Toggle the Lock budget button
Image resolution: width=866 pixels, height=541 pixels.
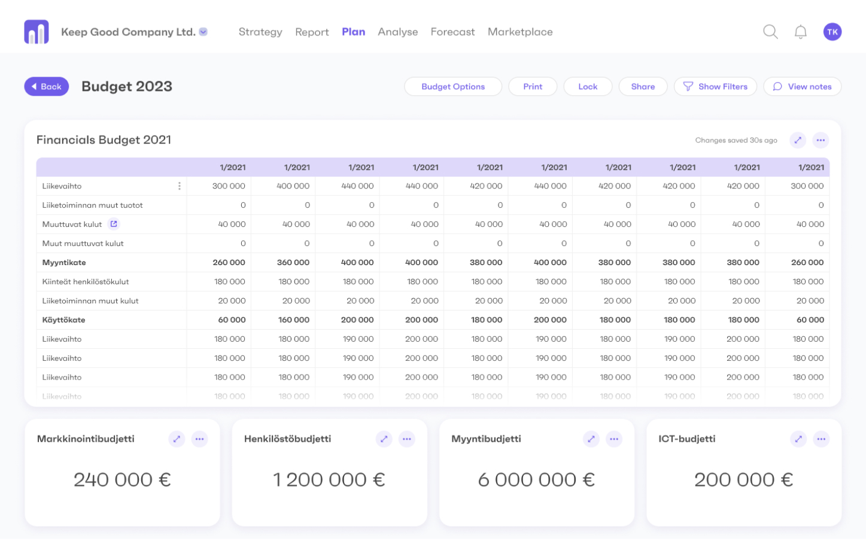pyautogui.click(x=588, y=87)
